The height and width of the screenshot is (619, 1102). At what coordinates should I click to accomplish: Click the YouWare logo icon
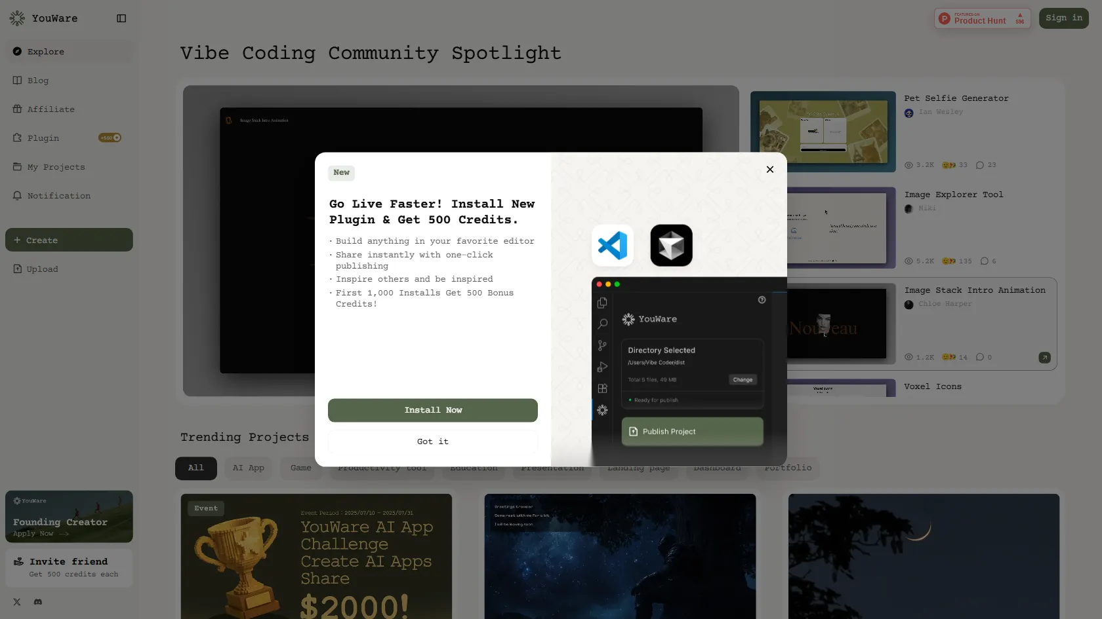17,18
